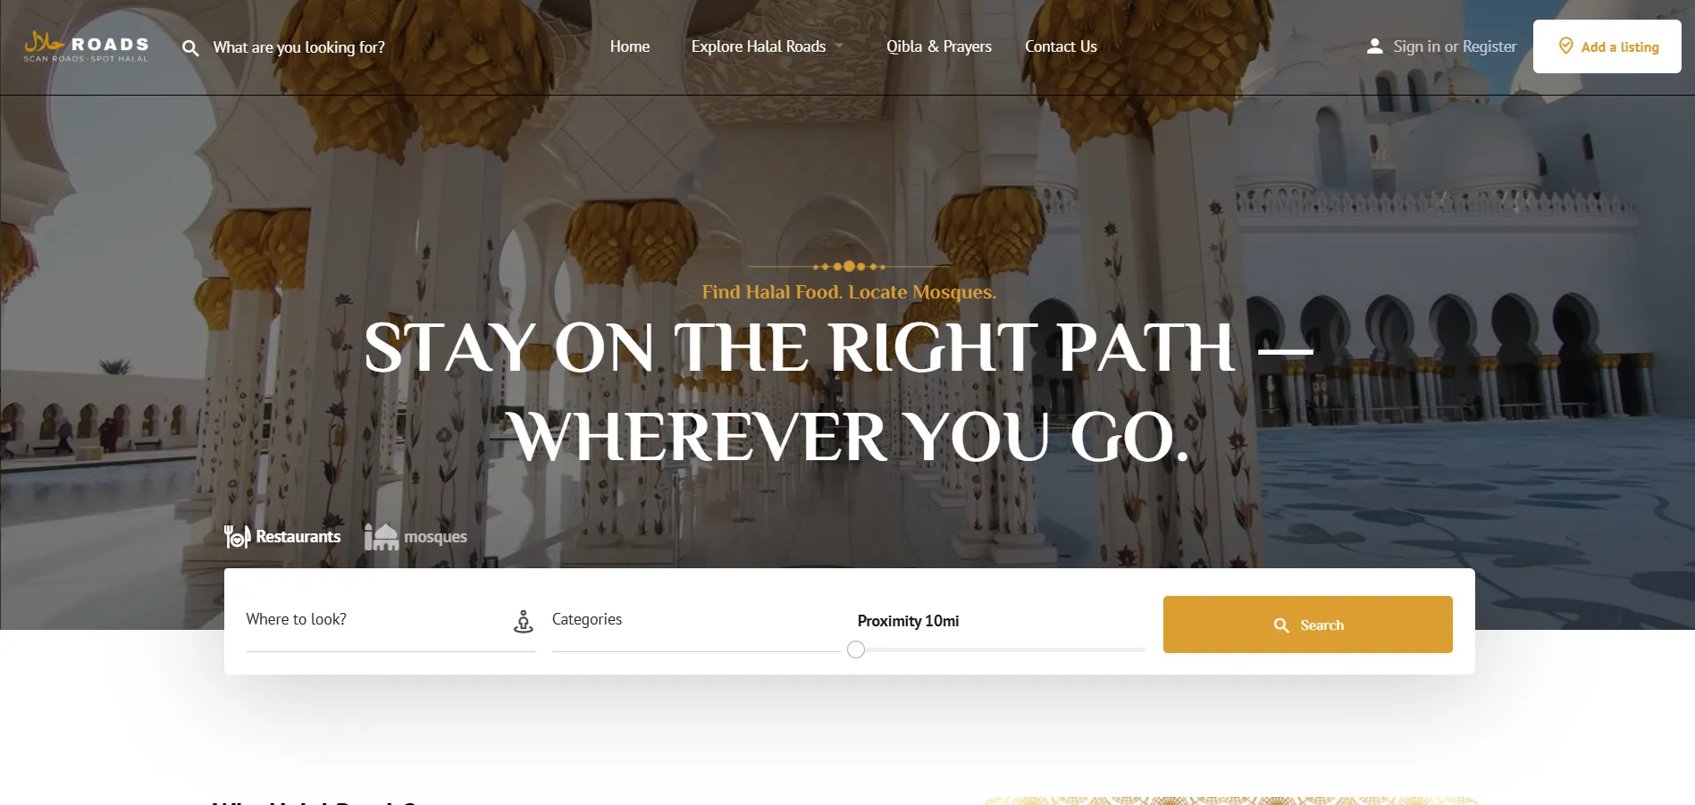Select the mosque building icon
Image resolution: width=1695 pixels, height=805 pixels.
tap(382, 536)
